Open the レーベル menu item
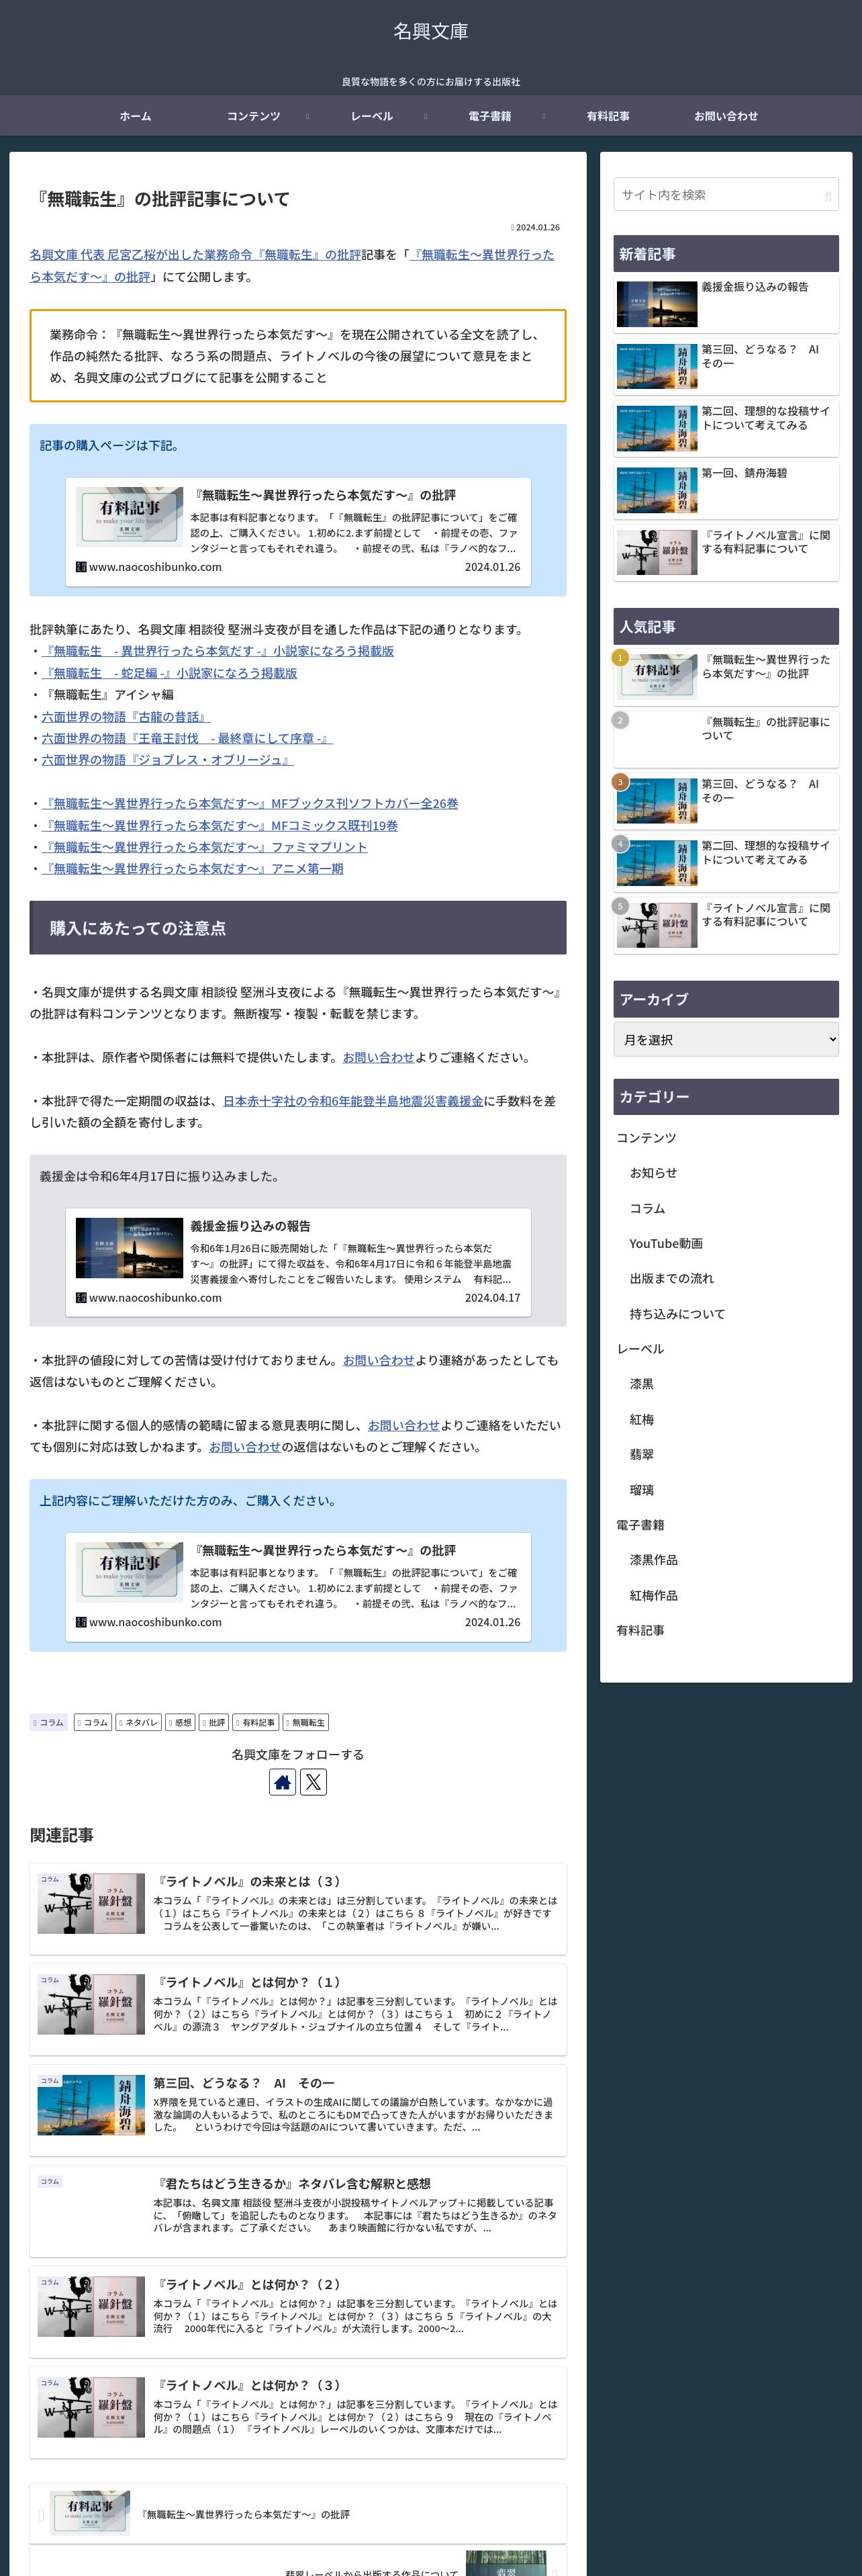Image resolution: width=862 pixels, height=2576 pixels. coord(371,116)
